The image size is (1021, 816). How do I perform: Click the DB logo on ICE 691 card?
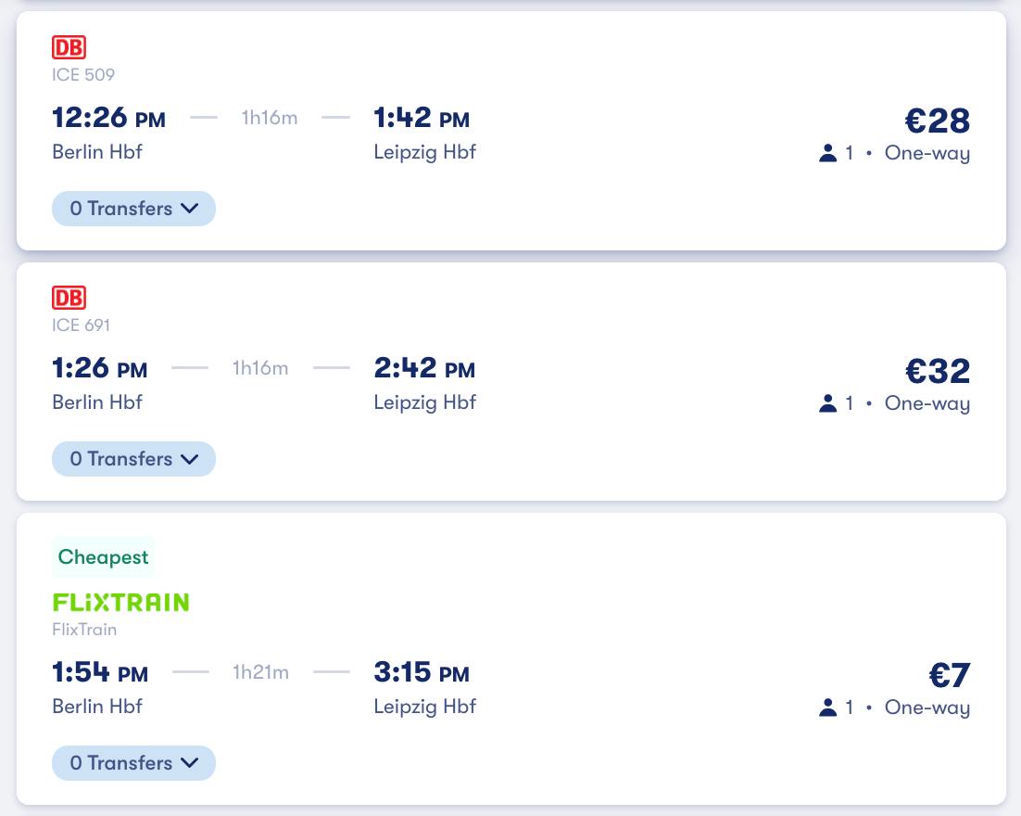(x=69, y=298)
